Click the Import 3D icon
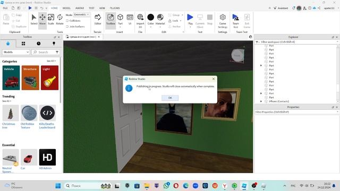The height and width of the screenshot is (191, 340). [x=140, y=18]
